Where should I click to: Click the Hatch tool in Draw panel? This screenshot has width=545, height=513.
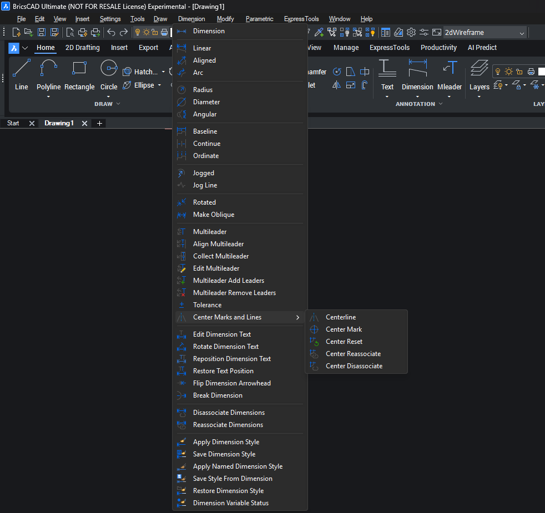[140, 72]
